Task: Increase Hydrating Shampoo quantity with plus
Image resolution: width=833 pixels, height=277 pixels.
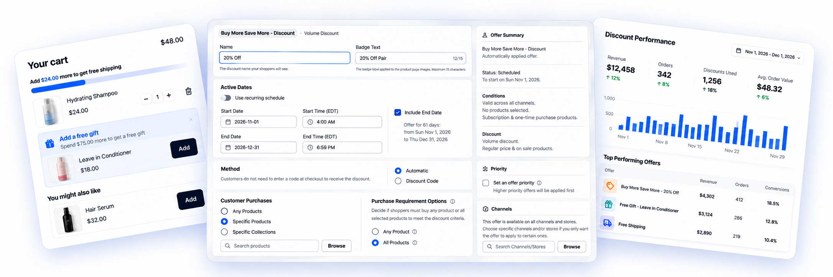Action: [x=169, y=95]
